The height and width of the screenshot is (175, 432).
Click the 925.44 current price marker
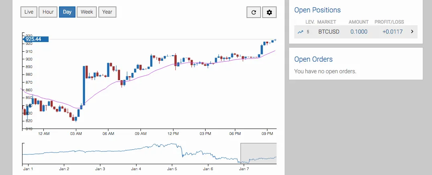click(x=35, y=39)
